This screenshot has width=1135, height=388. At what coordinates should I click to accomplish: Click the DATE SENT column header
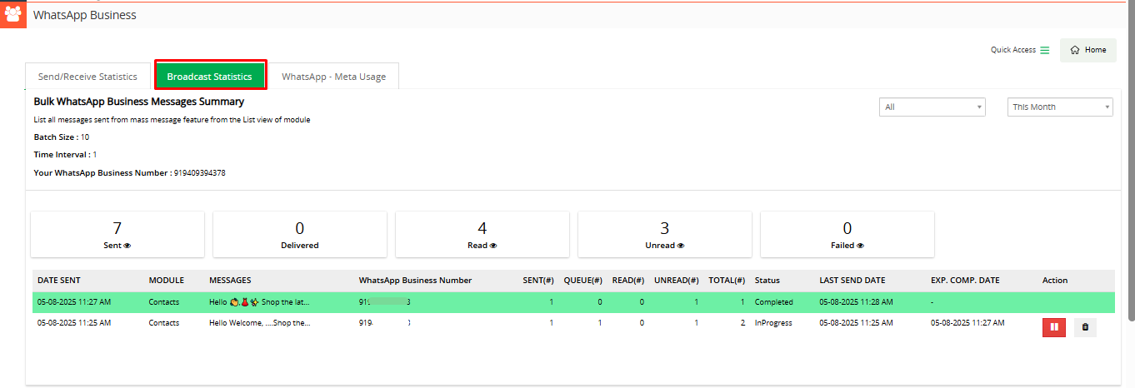coord(59,281)
